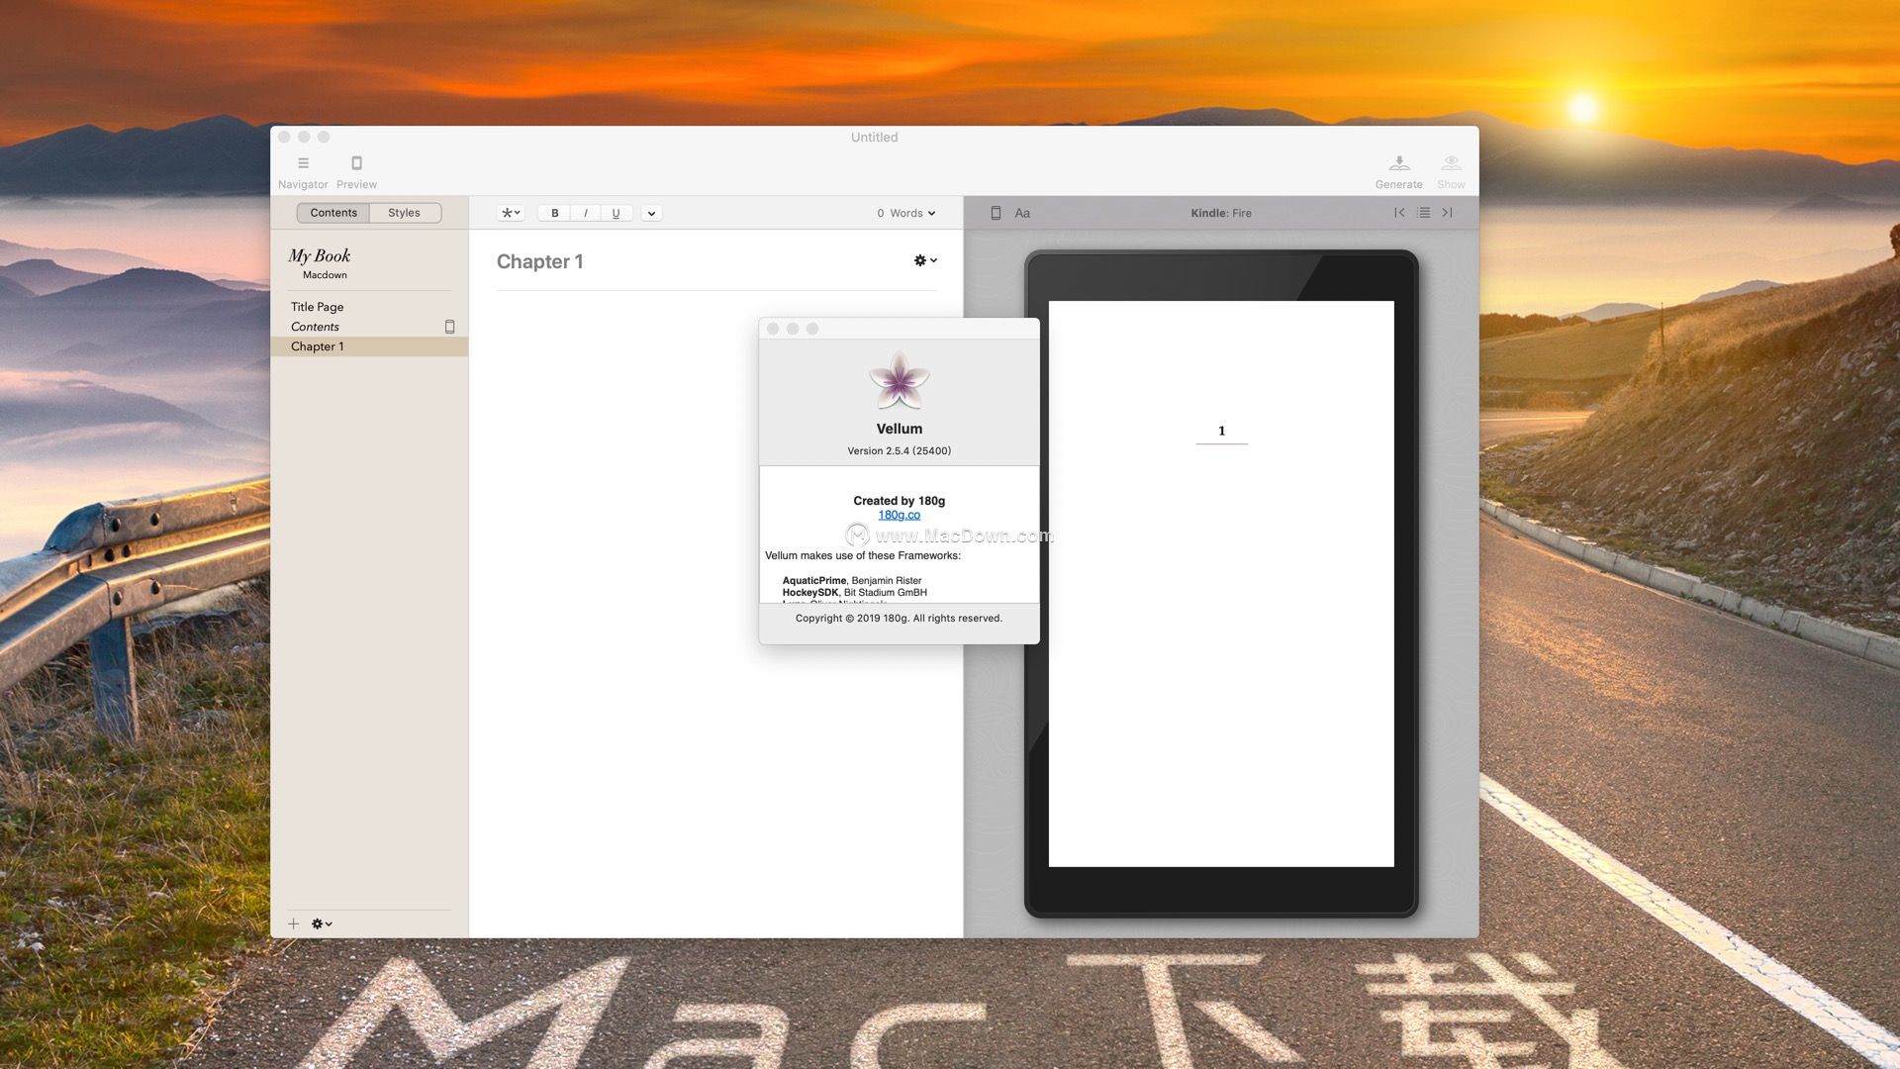The height and width of the screenshot is (1069, 1900).
Task: Click the device frame icon in preview toolbar
Action: (x=996, y=212)
